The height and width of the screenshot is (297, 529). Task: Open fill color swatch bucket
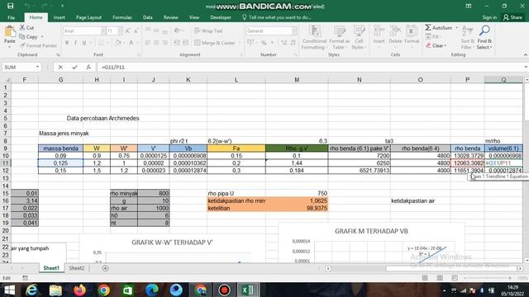pyautogui.click(x=118, y=43)
